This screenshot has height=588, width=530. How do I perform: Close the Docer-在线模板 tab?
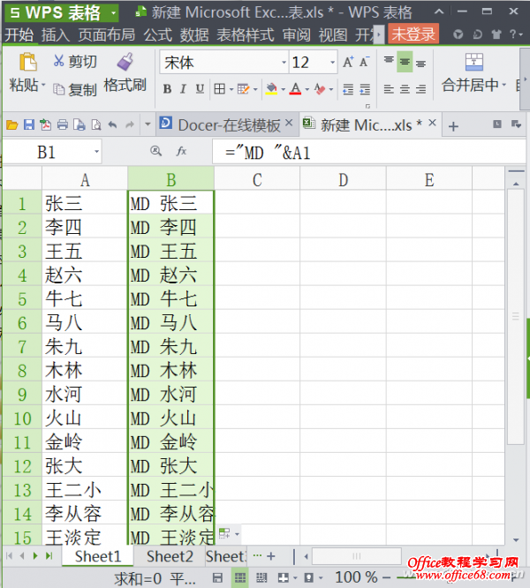289,123
